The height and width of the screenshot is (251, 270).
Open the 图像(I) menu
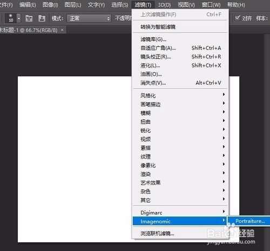point(50,5)
